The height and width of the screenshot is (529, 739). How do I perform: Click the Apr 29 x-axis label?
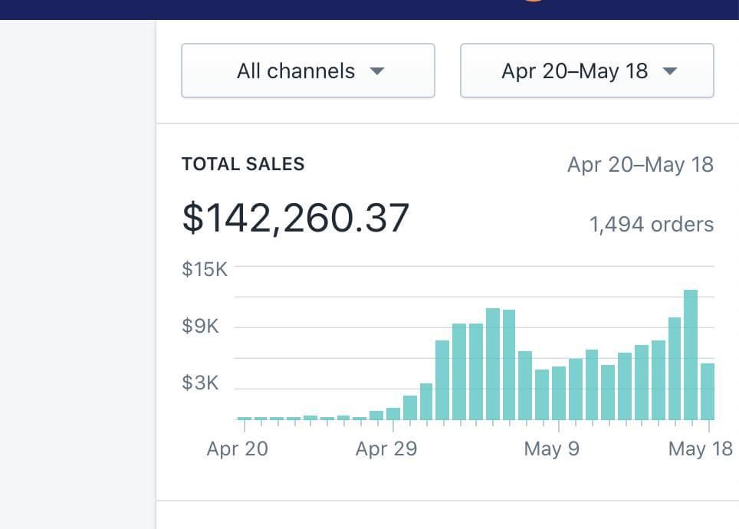tap(386, 449)
